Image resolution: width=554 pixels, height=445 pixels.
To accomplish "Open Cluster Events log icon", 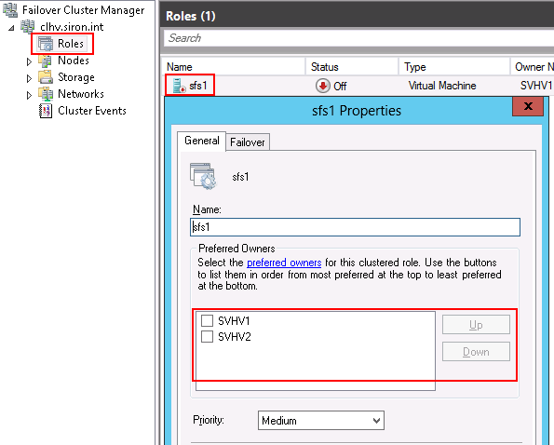I will click(46, 111).
